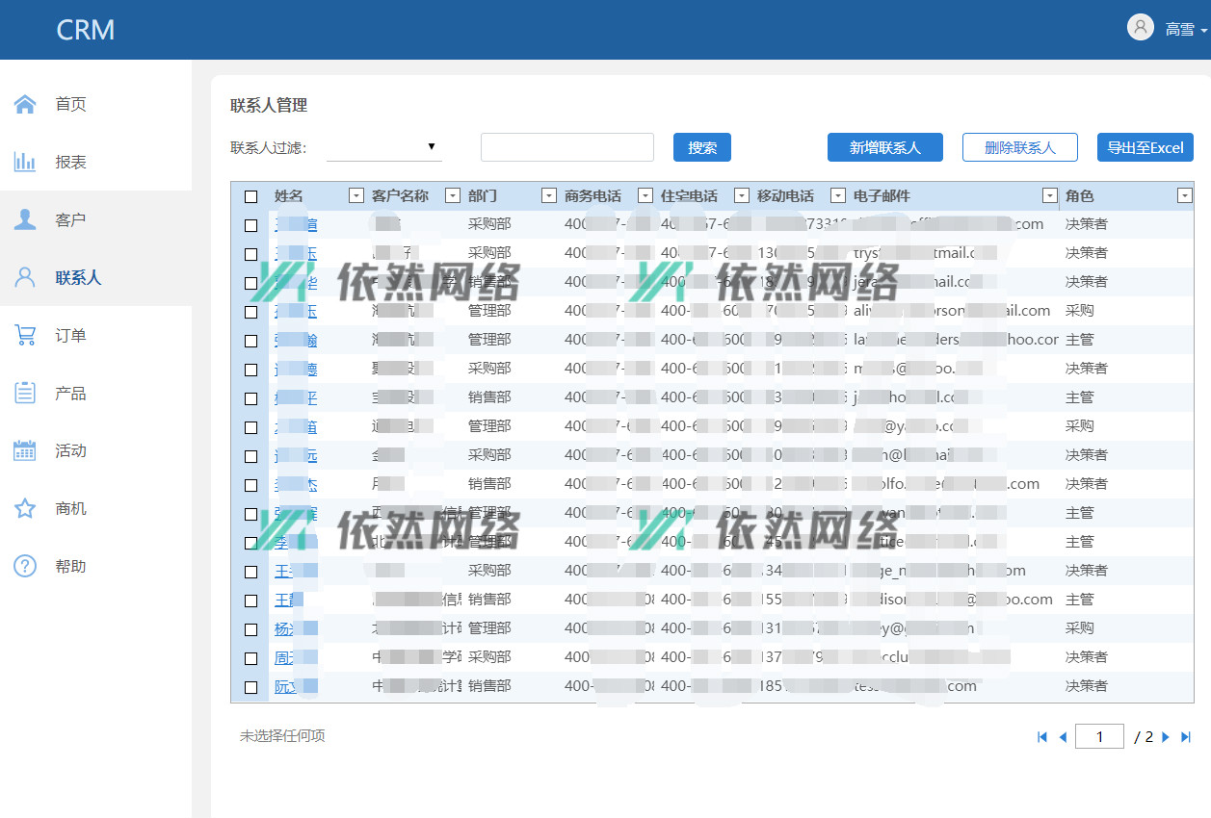Click the 新增联系人 button

pos(884,147)
